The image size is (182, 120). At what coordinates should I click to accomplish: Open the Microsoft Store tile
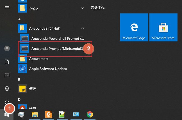click(163, 27)
